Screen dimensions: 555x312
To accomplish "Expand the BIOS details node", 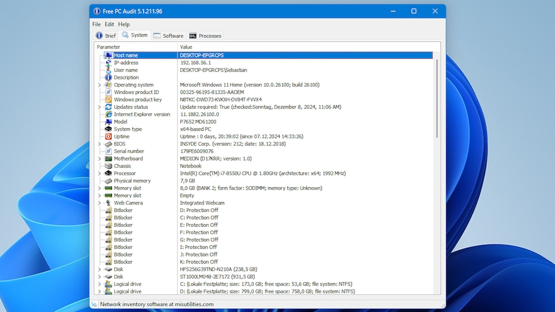I will coord(99,144).
